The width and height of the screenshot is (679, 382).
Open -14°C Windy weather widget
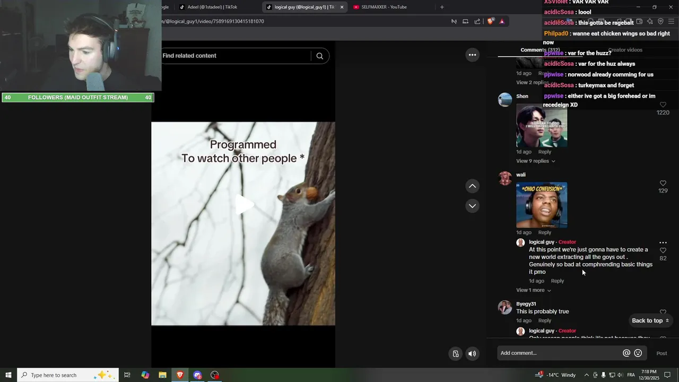point(556,375)
